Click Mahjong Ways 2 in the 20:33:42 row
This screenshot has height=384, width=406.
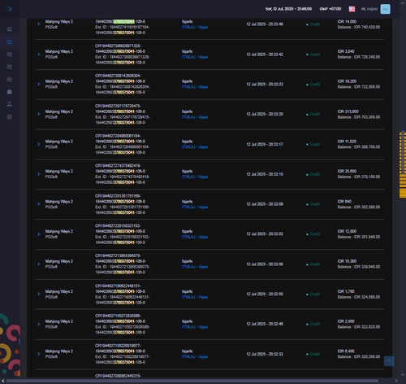pos(59,51)
